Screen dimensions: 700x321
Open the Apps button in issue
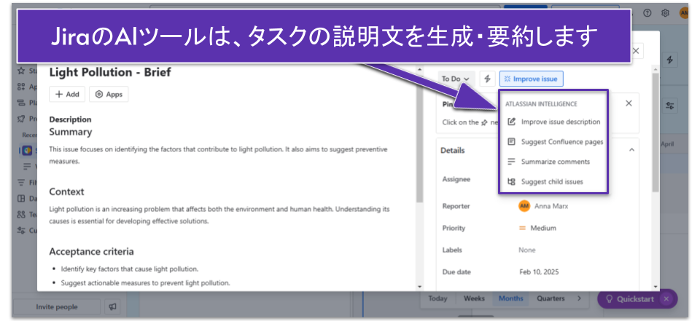click(109, 94)
